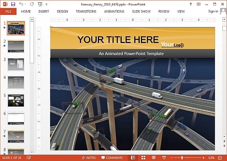Open the SLIDE SHOW tab

(x=141, y=11)
